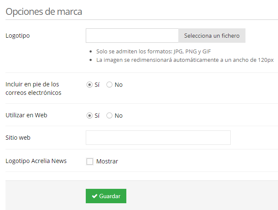Image resolution: width=278 pixels, height=210 pixels.
Task: Click the Logotipo Acrelia News label
Action: (36, 161)
